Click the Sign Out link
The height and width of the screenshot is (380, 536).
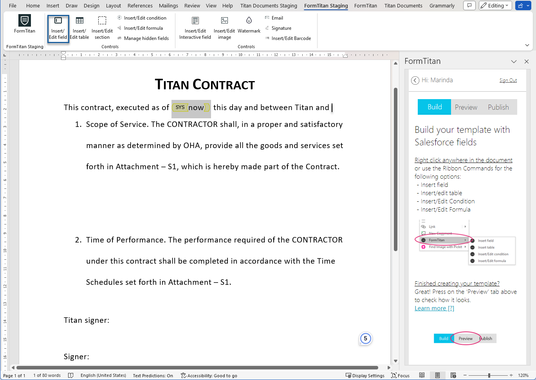click(x=508, y=80)
